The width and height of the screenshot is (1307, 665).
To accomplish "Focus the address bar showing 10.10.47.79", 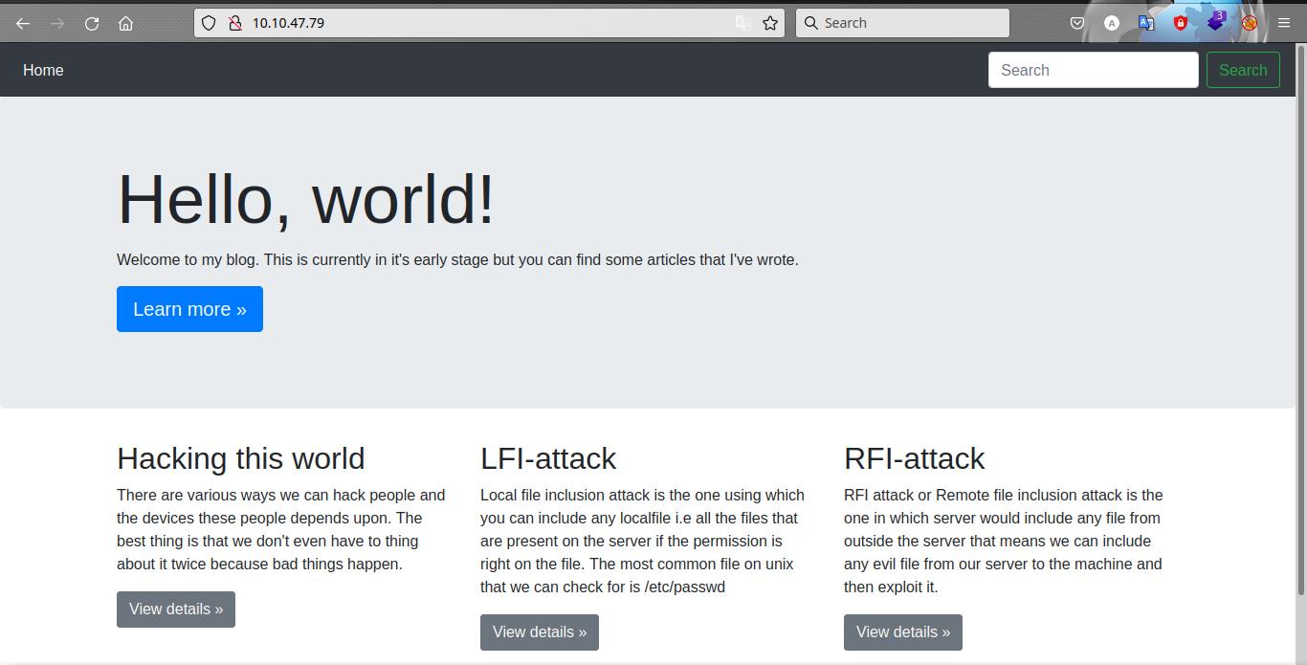I will [x=488, y=23].
